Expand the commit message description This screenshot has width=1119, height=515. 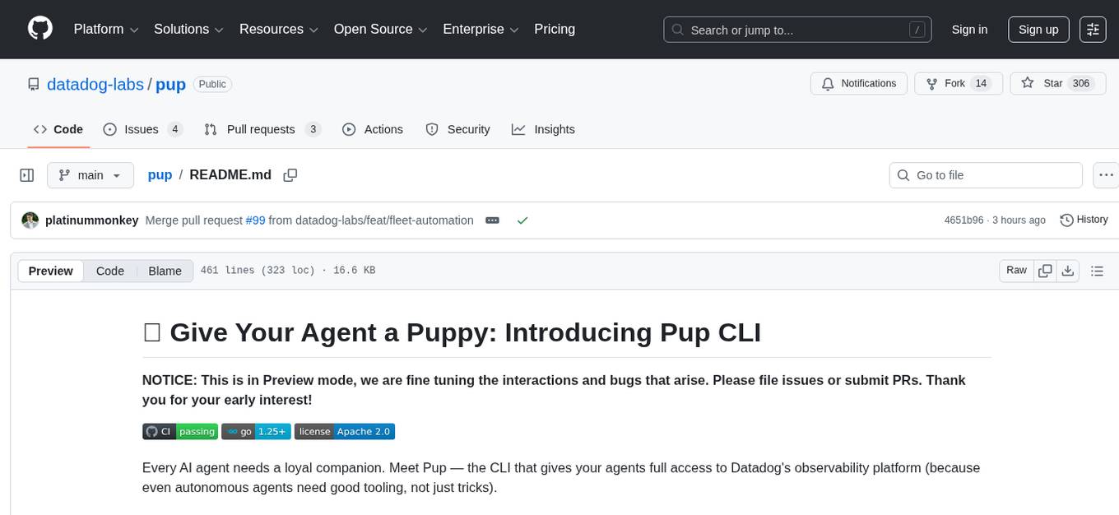(x=492, y=220)
